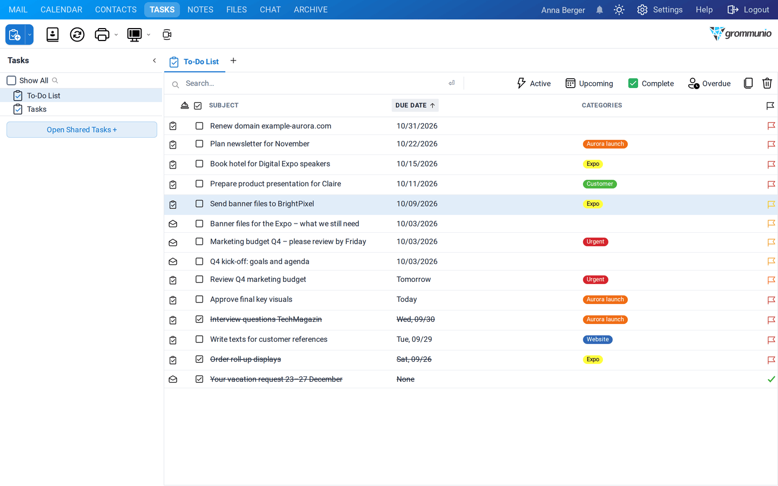Click Urgent tag on Marketing budget Q4
This screenshot has width=778, height=486.
pyautogui.click(x=595, y=242)
